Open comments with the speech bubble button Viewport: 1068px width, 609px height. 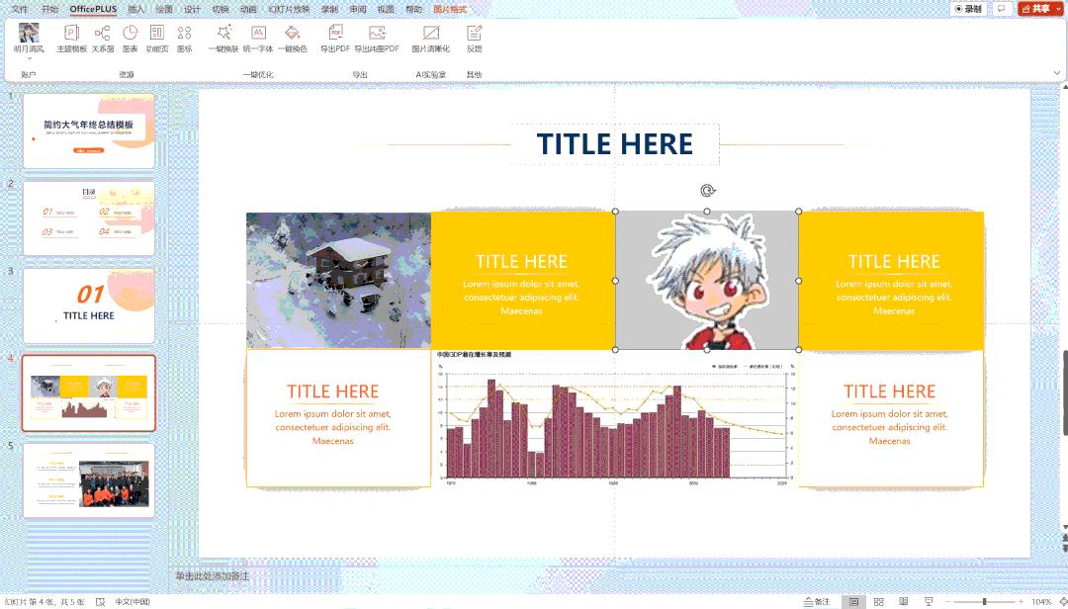[1001, 8]
